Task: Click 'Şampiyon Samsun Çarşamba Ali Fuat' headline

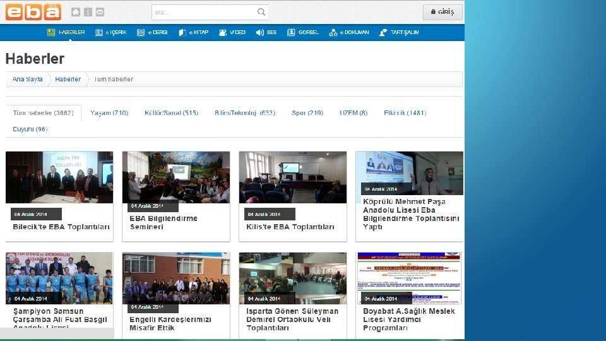Action: tap(60, 318)
